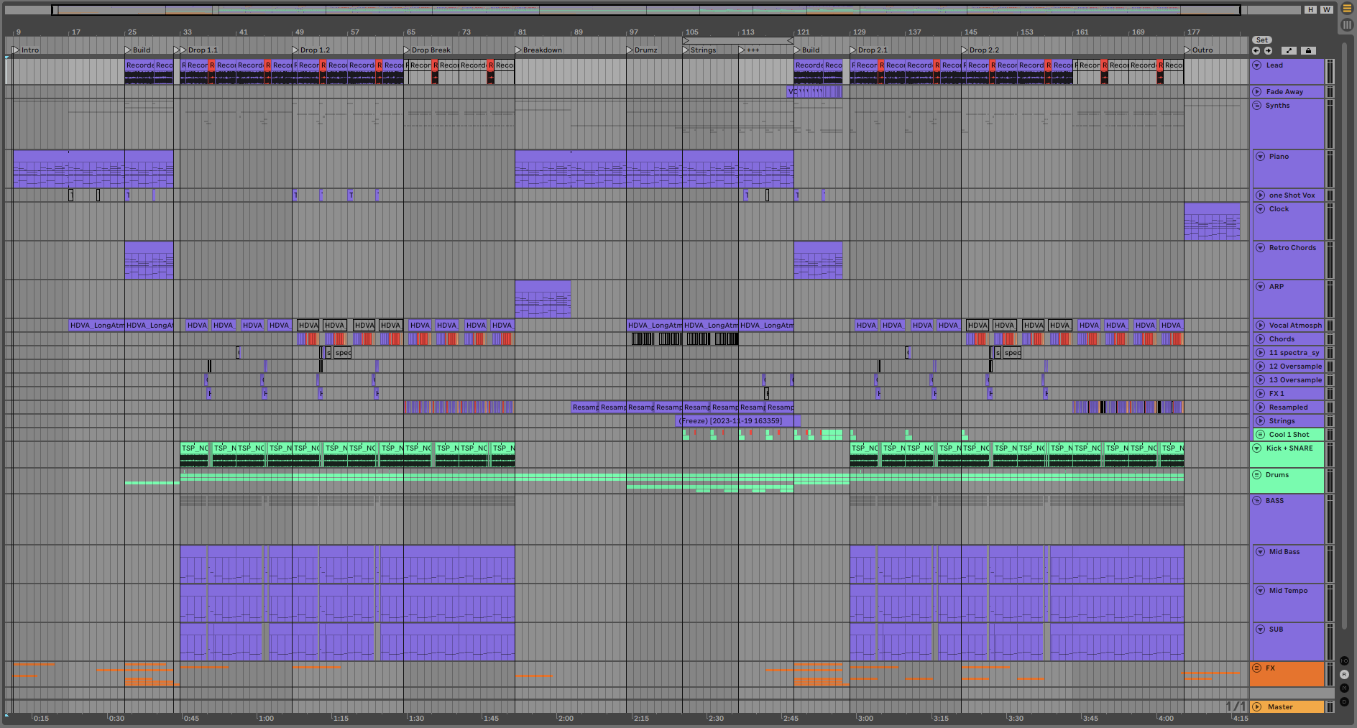
Task: Select the clip on the Clock track
Action: (1212, 221)
